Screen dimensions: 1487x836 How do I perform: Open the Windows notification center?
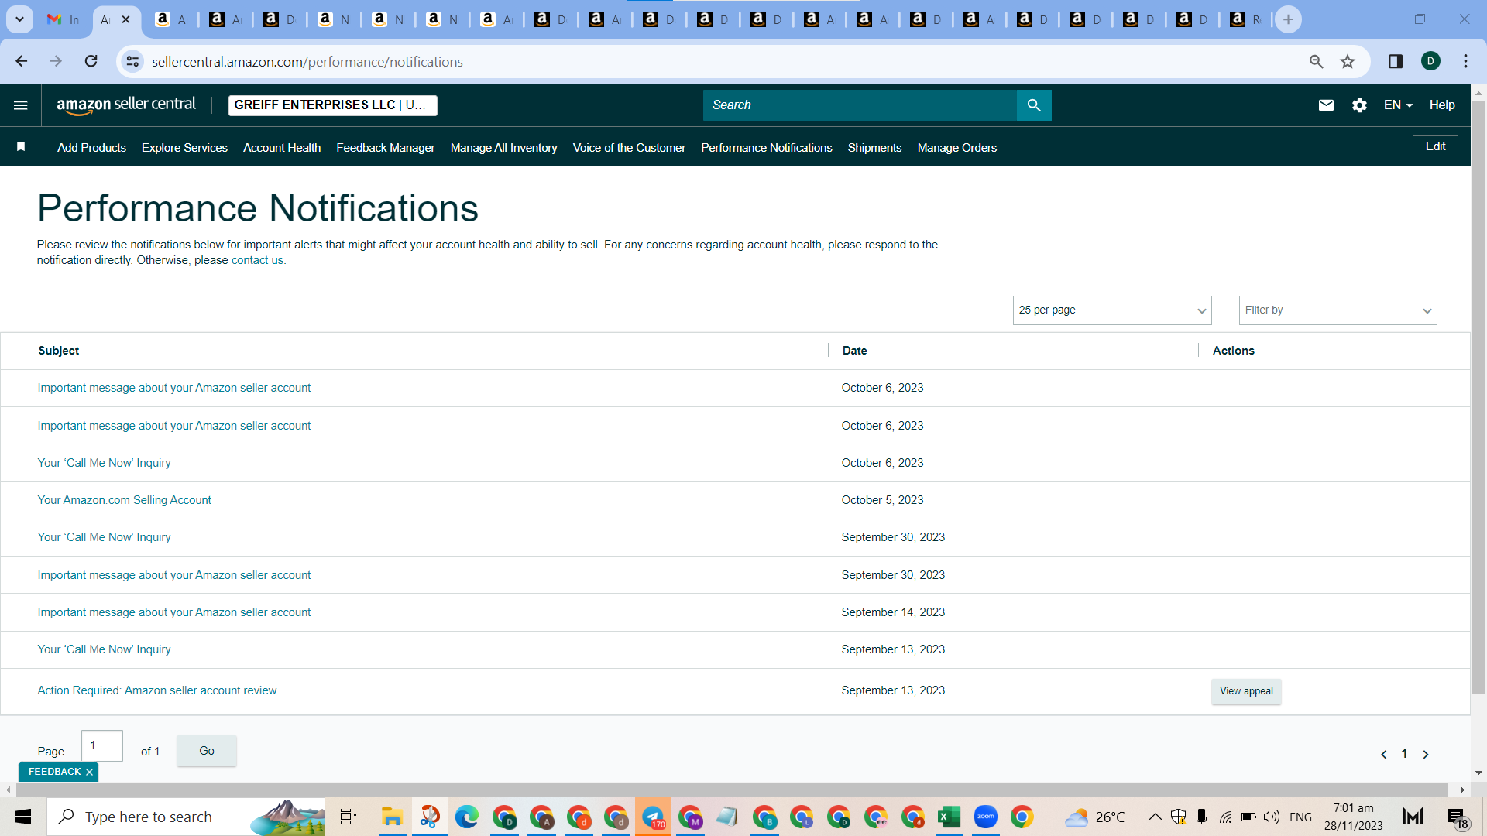click(1457, 817)
